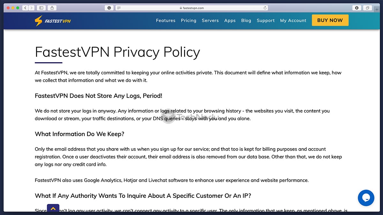Image resolution: width=383 pixels, height=215 pixels.
Task: Click the privacy report icon beside address bar
Action: coord(109,8)
